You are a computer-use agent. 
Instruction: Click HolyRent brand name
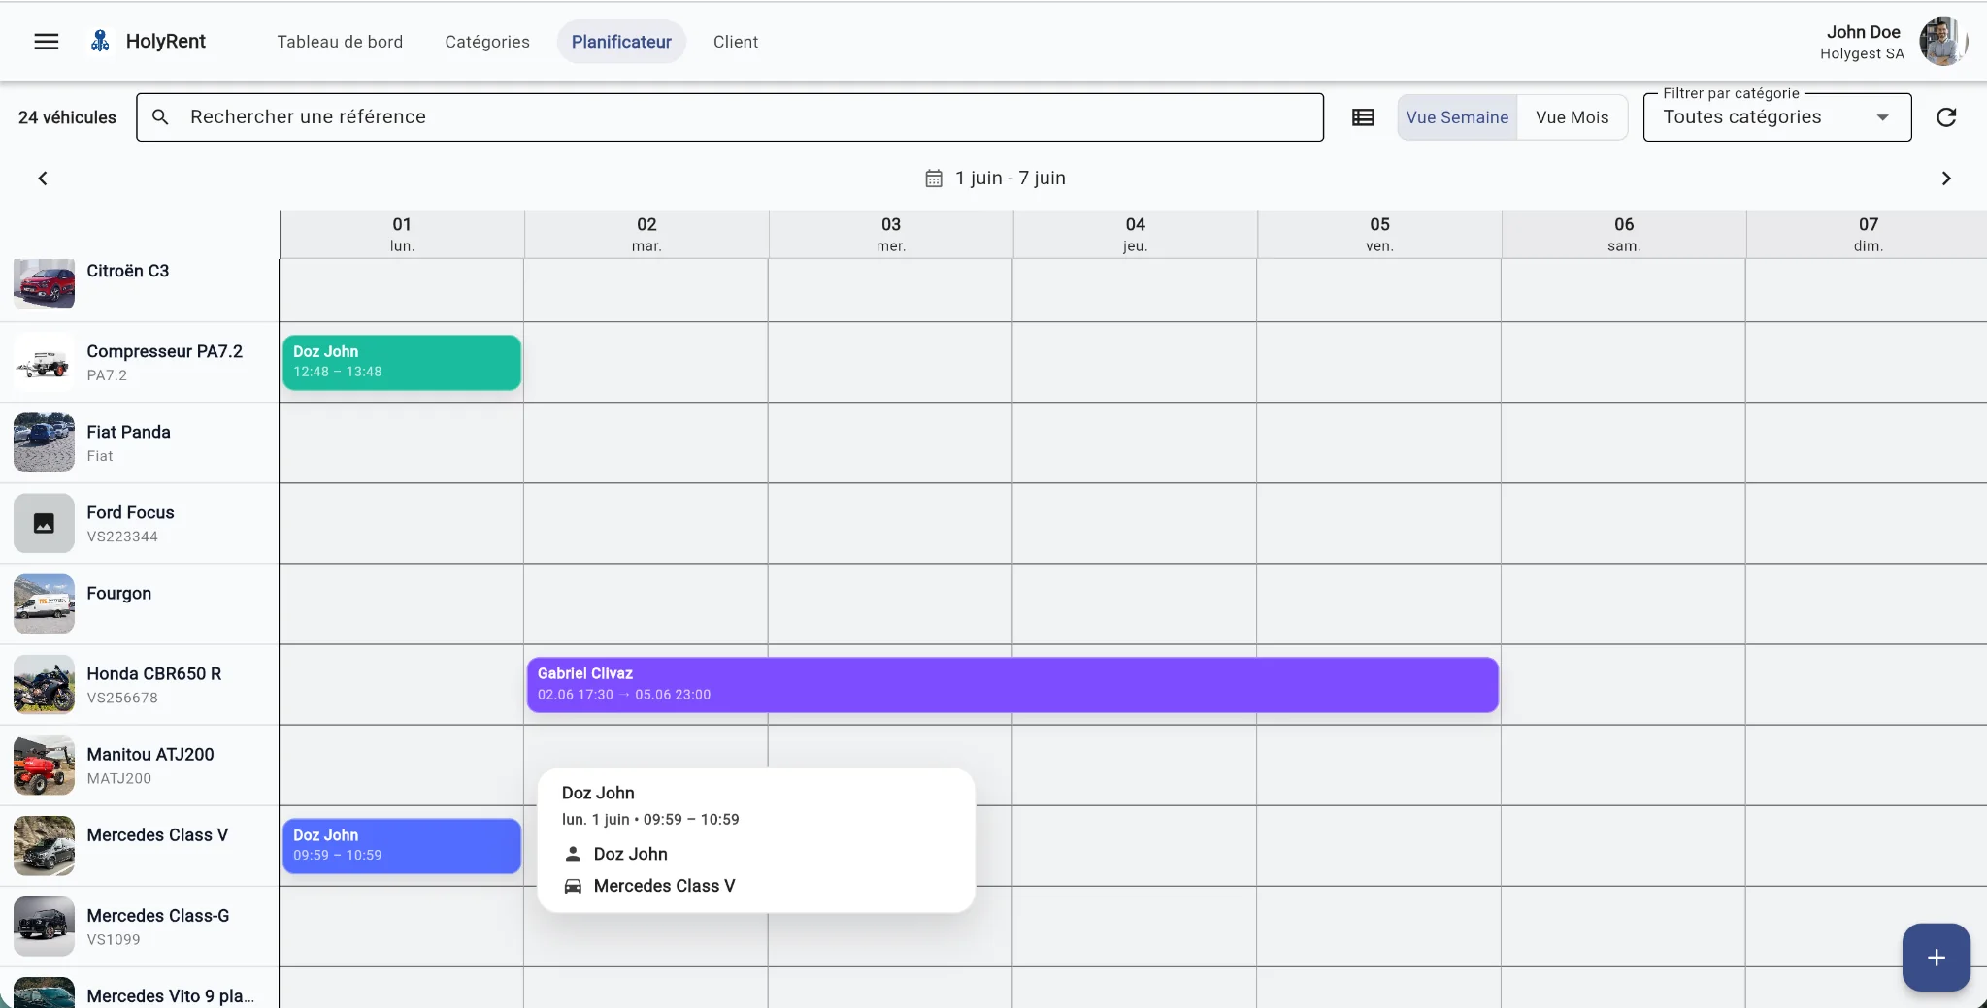coord(166,41)
